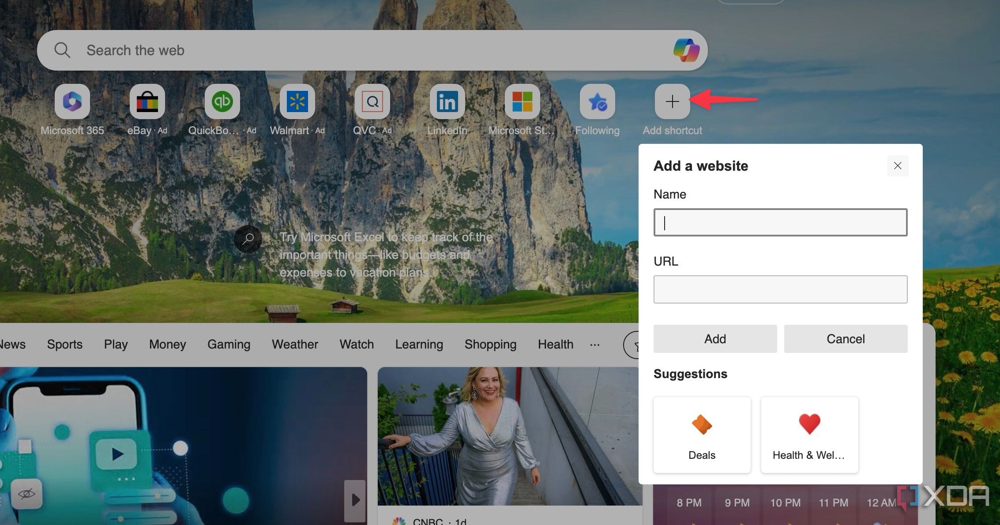Open the eBay shortcut tile
This screenshot has height=525, width=1000.
(x=147, y=101)
